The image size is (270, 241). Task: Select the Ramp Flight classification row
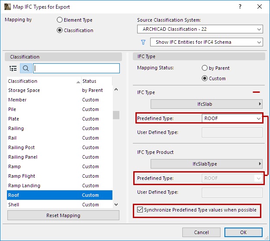point(59,176)
